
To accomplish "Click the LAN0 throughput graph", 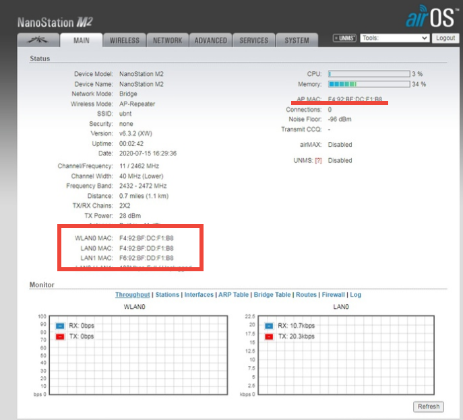I will [x=346, y=355].
